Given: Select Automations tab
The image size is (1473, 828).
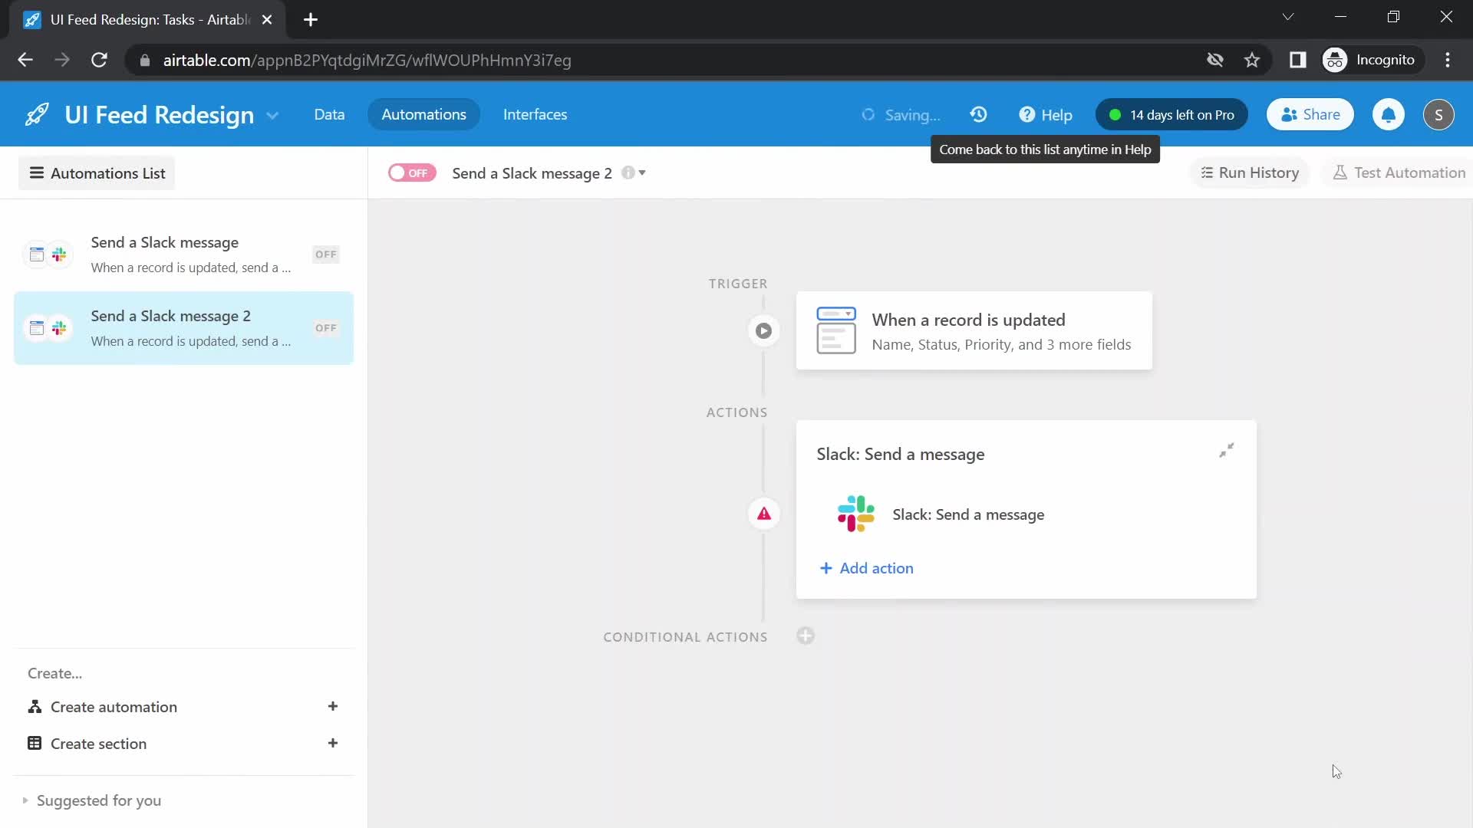Looking at the screenshot, I should tap(423, 115).
